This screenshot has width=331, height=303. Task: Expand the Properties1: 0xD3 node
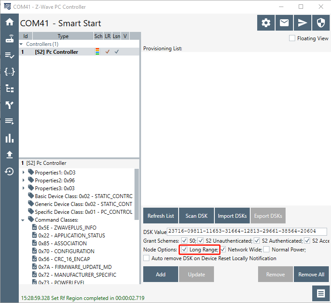(24, 173)
